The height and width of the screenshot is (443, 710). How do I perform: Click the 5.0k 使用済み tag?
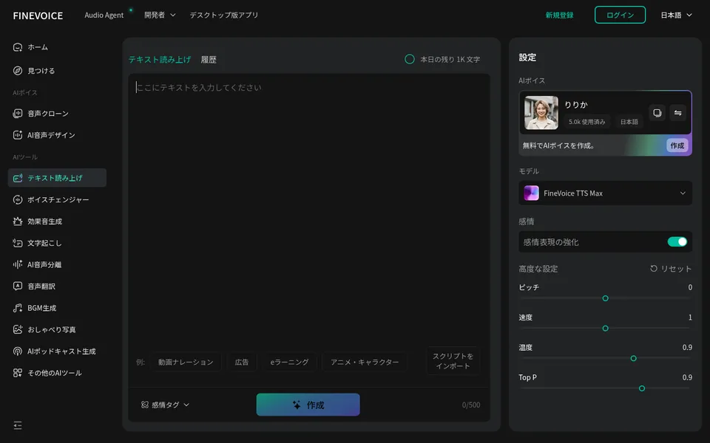click(x=586, y=122)
